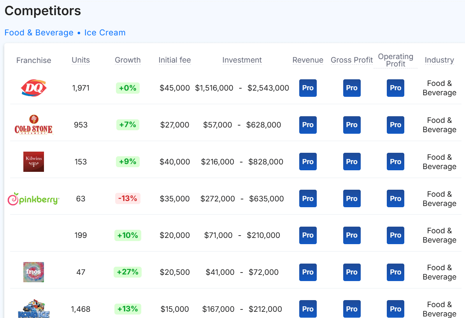Sort by the Units column header

(81, 60)
